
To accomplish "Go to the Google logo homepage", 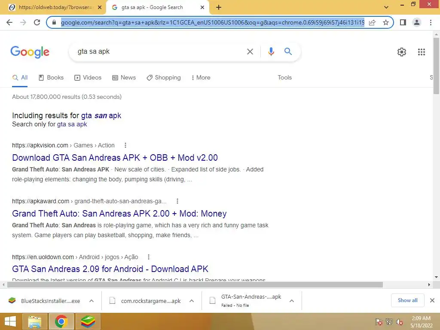I will coord(30,52).
